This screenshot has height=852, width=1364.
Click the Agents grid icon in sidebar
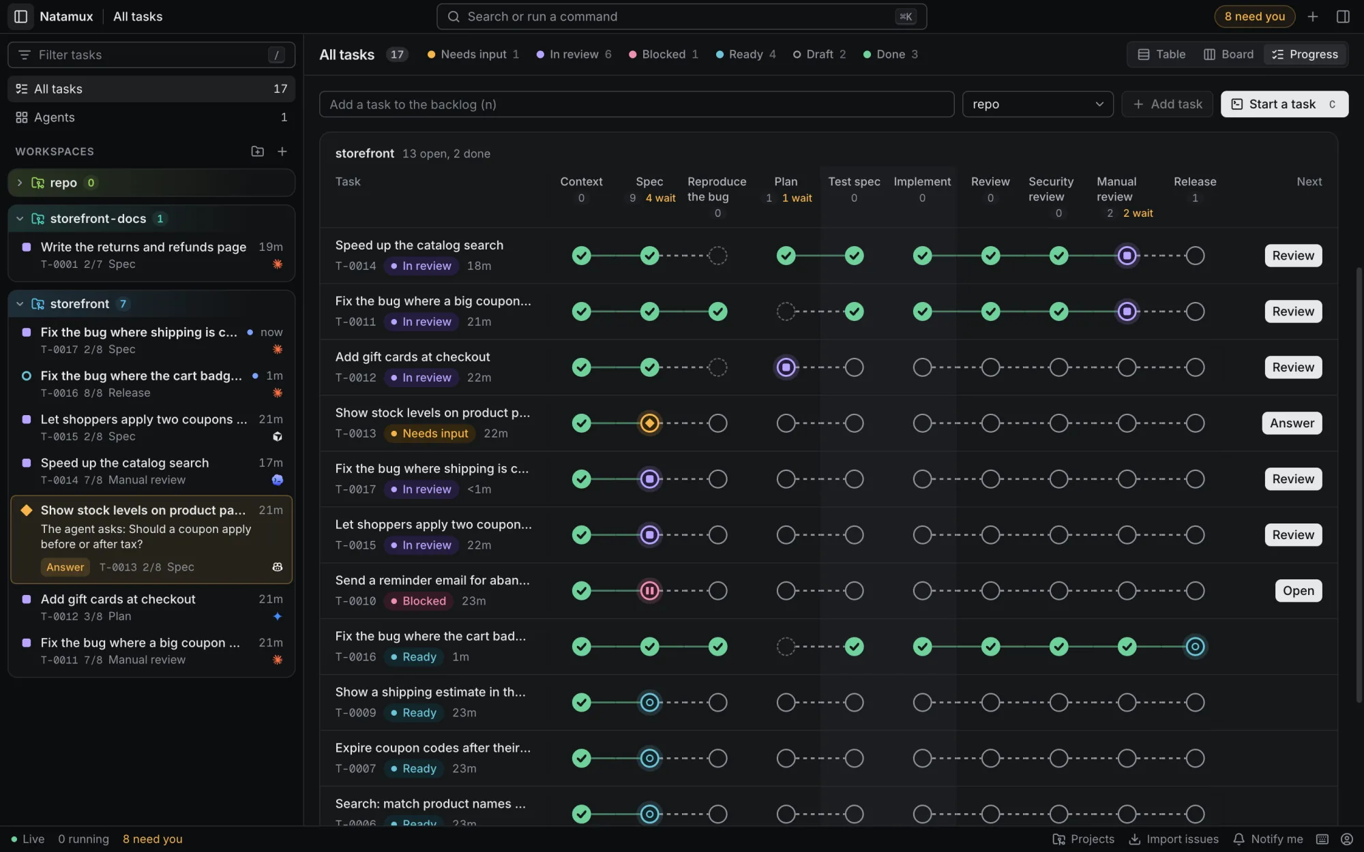tap(22, 117)
